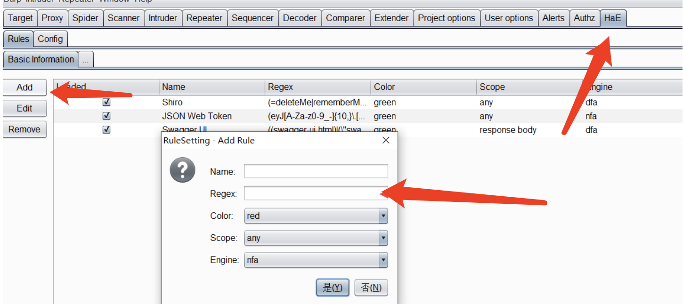683x304 pixels.
Task: Click the Remove rule button
Action: pyautogui.click(x=24, y=129)
